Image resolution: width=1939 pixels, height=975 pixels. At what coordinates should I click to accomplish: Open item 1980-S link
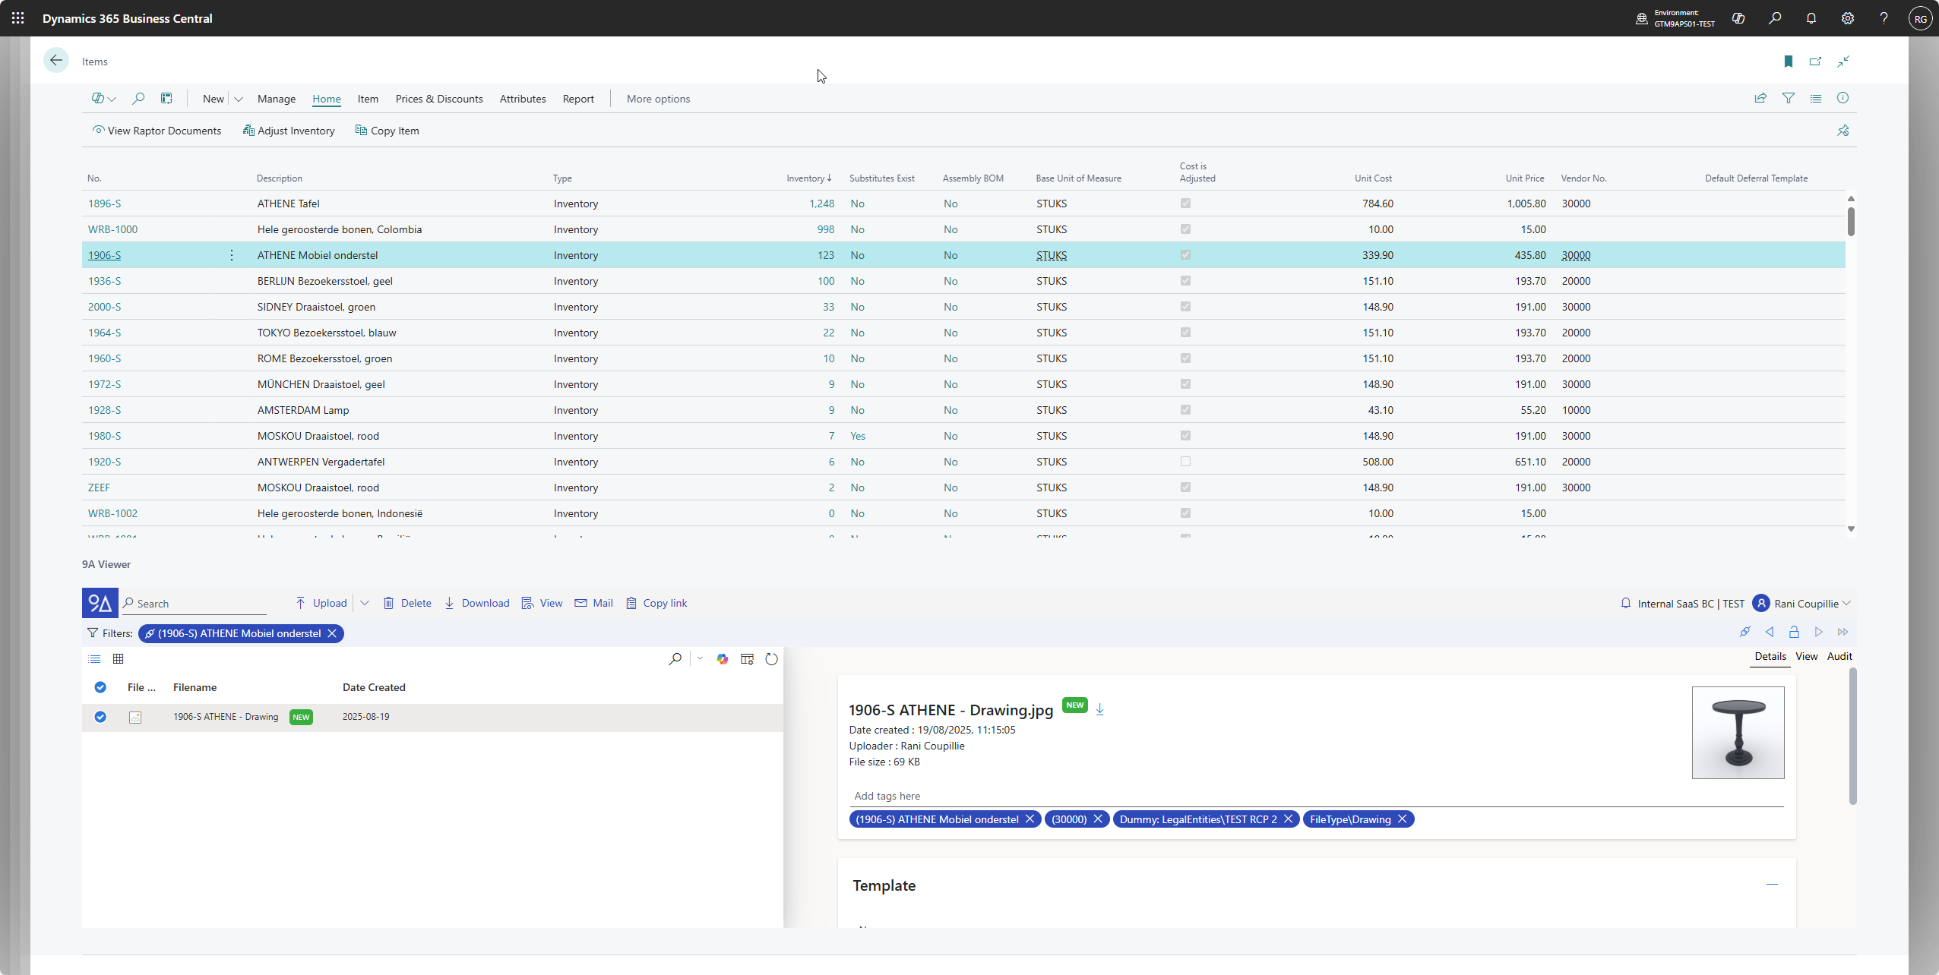[104, 436]
